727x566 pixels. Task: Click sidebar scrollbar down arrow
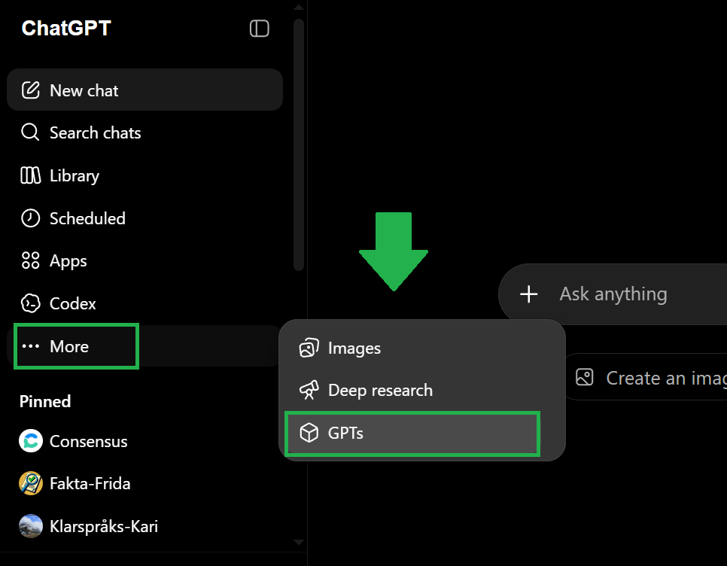299,542
